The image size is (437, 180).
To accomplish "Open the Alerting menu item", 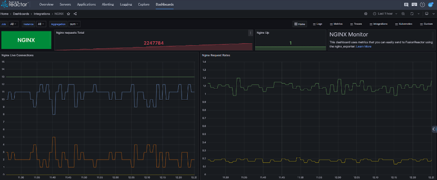I will (x=108, y=4).
